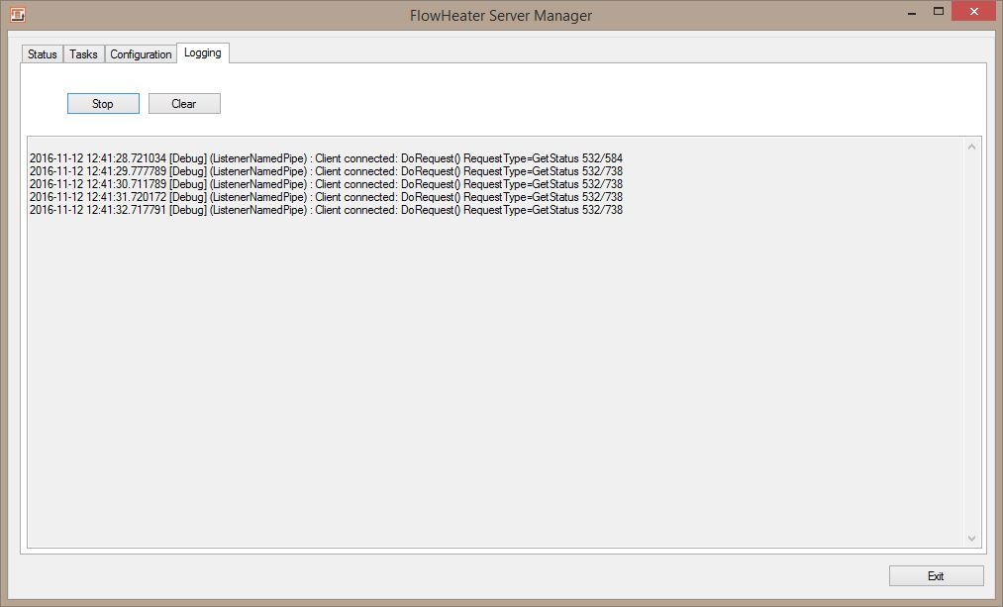The height and width of the screenshot is (607, 1003).
Task: Click the log entry timestamped 12:41:31
Action: (327, 197)
